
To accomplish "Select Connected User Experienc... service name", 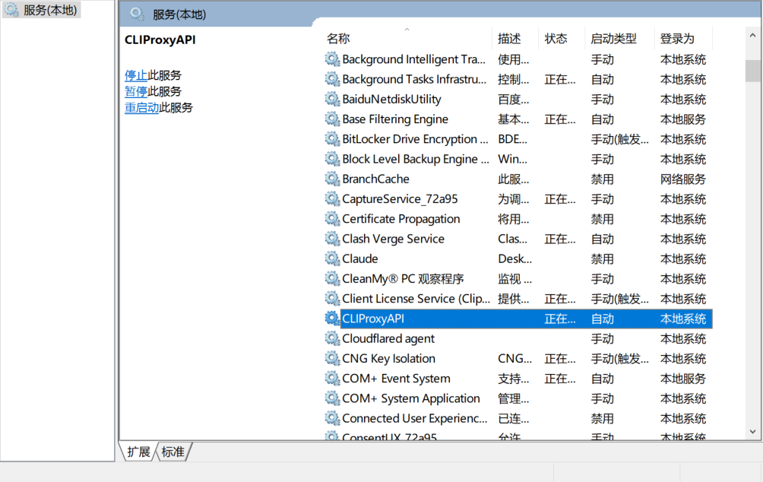I will coord(415,419).
